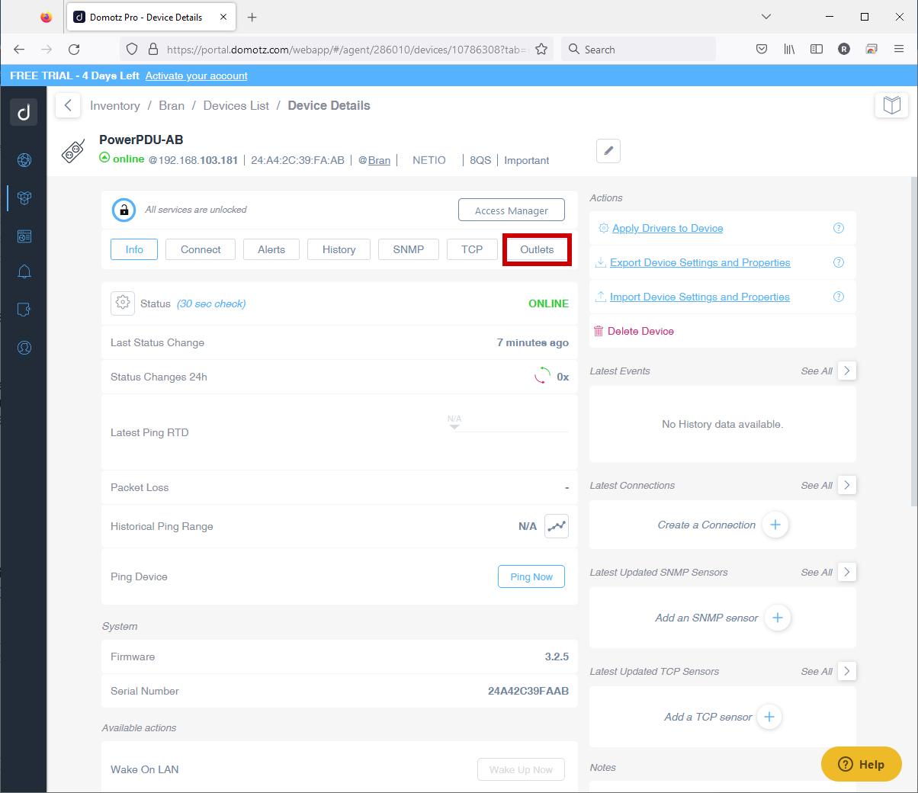This screenshot has height=793, width=918.
Task: Open the user guide book icon
Action: pos(891,104)
